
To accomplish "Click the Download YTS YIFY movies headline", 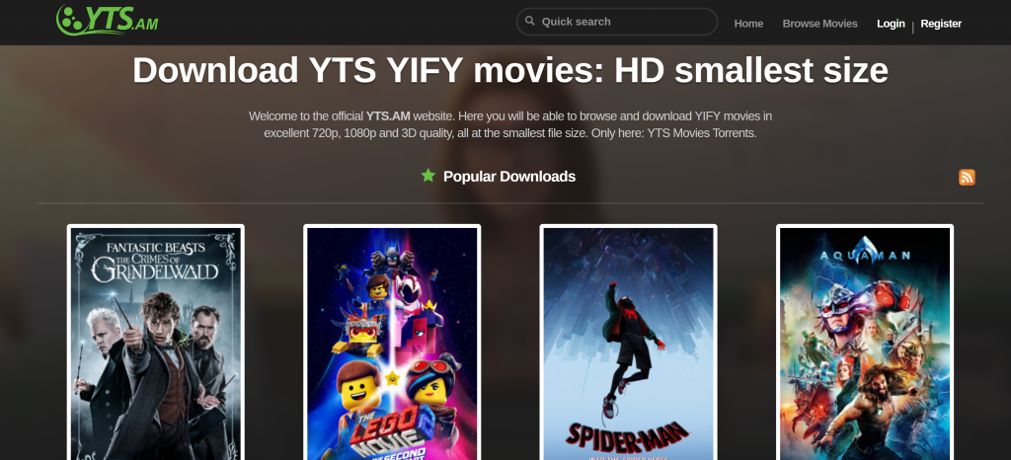I will click(510, 70).
